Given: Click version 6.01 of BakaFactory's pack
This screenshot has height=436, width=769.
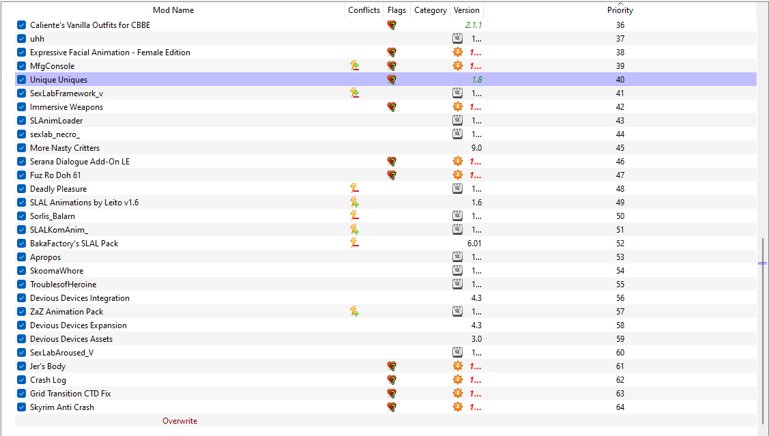Looking at the screenshot, I should [x=474, y=244].
